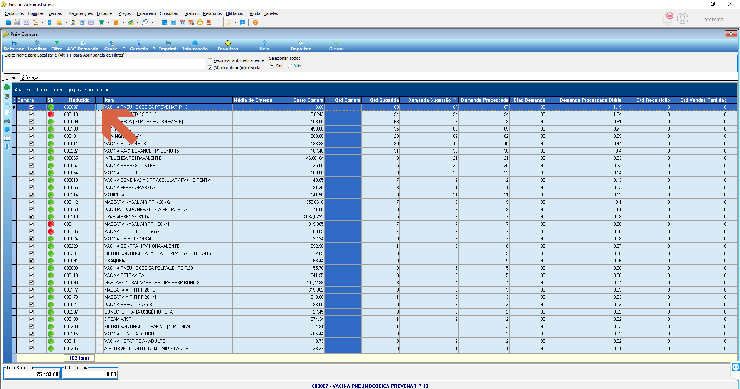Click the red status dot for item 000119

[51, 114]
